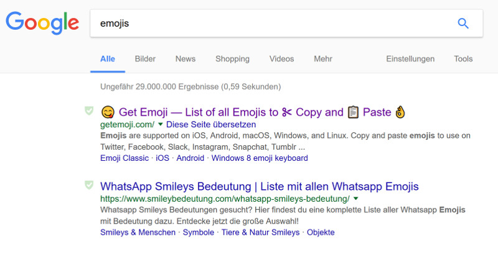This screenshot has width=498, height=257.
Task: Click Diese Seite übersetzen link
Action: point(211,124)
